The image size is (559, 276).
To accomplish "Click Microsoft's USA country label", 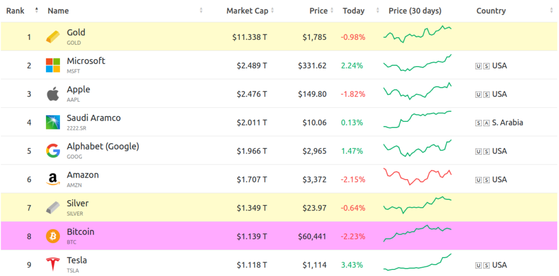I will (x=499, y=66).
